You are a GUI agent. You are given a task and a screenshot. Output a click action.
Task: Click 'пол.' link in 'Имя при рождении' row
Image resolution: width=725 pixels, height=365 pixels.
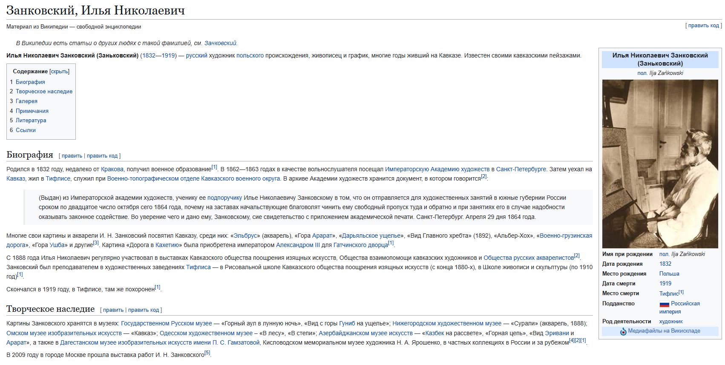point(664,254)
